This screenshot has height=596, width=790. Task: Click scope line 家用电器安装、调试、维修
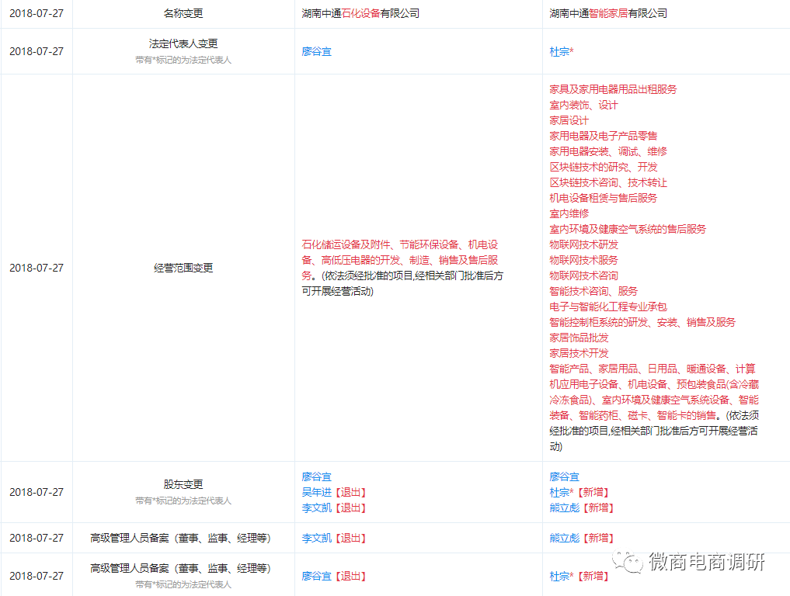click(x=608, y=151)
